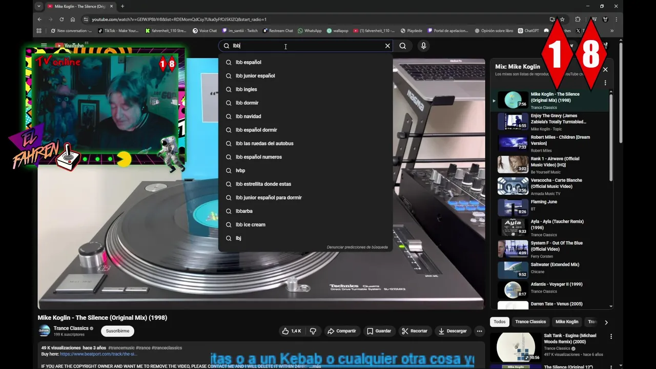Select the 'Mike Koglin' filter chip
The image size is (656, 369).
click(567, 322)
